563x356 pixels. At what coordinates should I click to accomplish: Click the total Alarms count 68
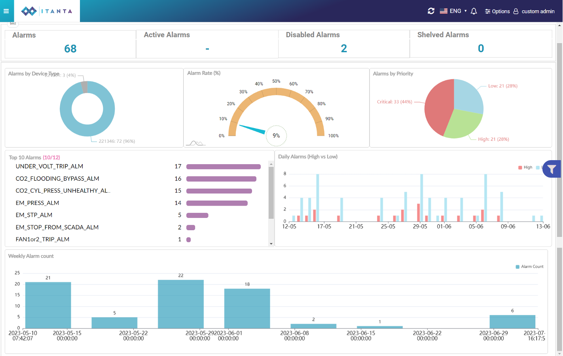[x=70, y=49]
